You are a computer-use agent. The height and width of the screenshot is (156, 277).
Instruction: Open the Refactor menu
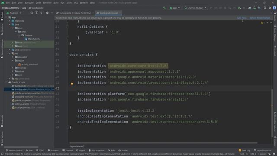tap(47, 3)
